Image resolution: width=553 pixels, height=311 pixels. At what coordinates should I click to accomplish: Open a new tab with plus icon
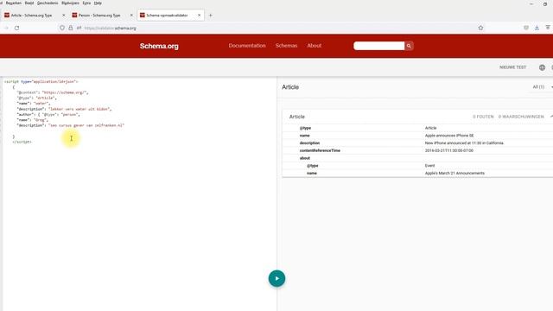pyautogui.click(x=211, y=16)
